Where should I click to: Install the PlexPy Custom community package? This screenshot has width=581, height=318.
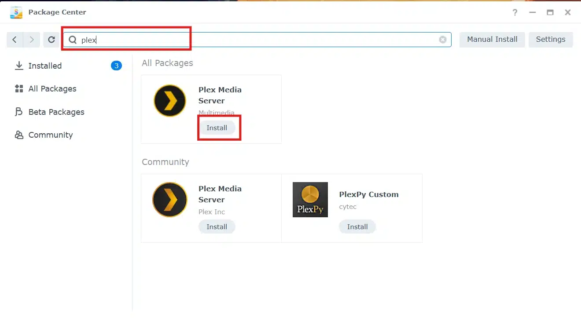(x=357, y=227)
